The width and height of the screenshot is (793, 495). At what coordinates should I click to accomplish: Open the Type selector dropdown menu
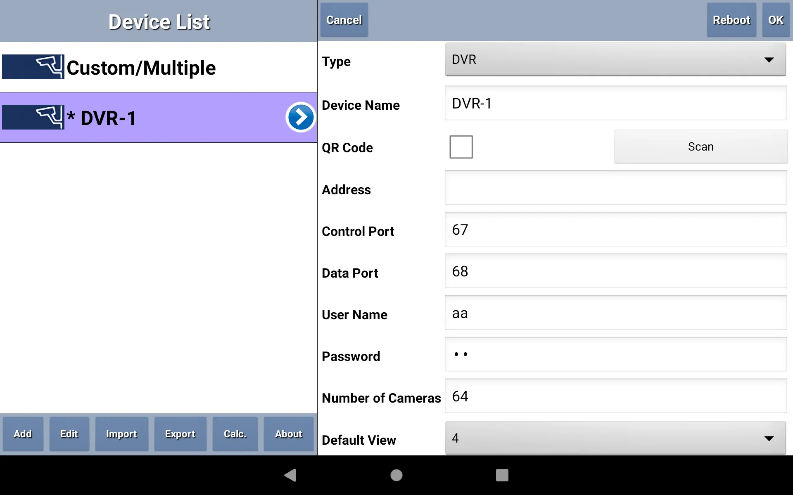[616, 60]
